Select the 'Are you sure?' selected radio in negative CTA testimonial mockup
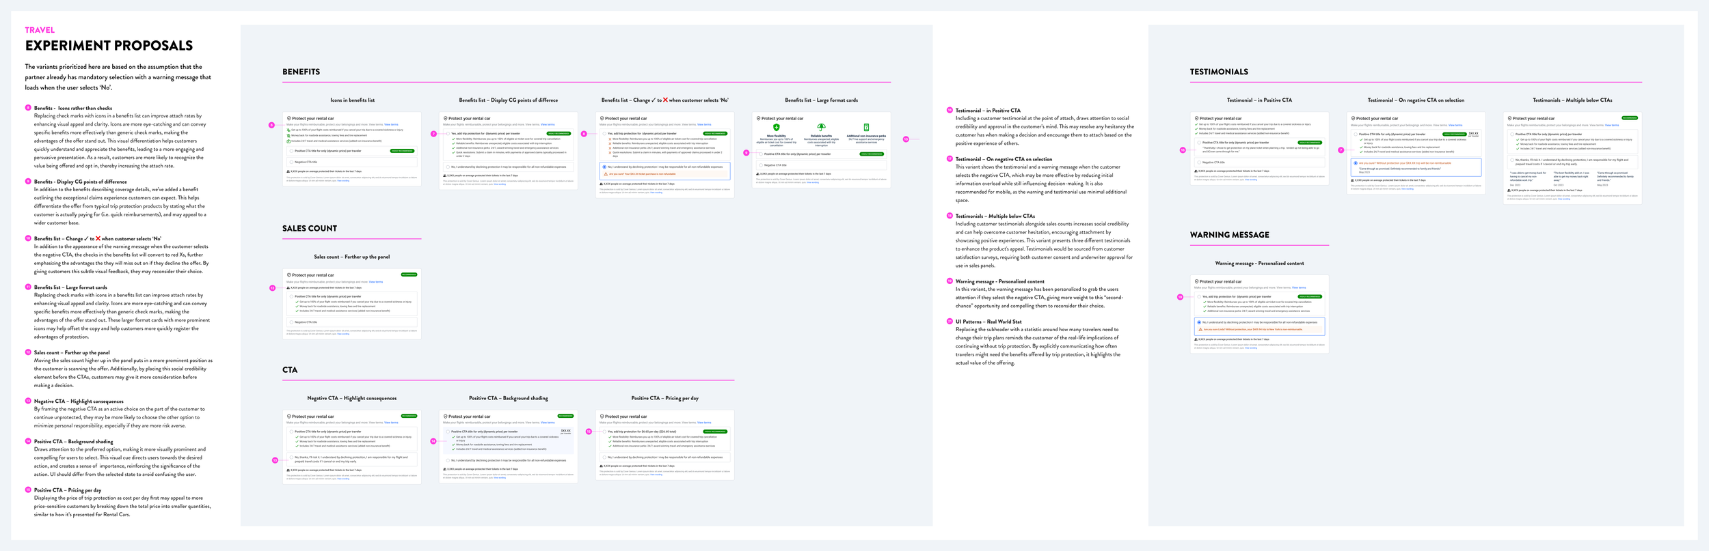Image resolution: width=1709 pixels, height=551 pixels. [x=1356, y=163]
